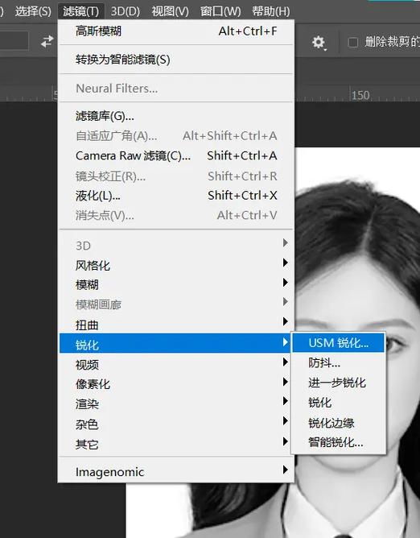Open the 帮助(H) menu
Image resolution: width=420 pixels, height=538 pixels.
(271, 11)
